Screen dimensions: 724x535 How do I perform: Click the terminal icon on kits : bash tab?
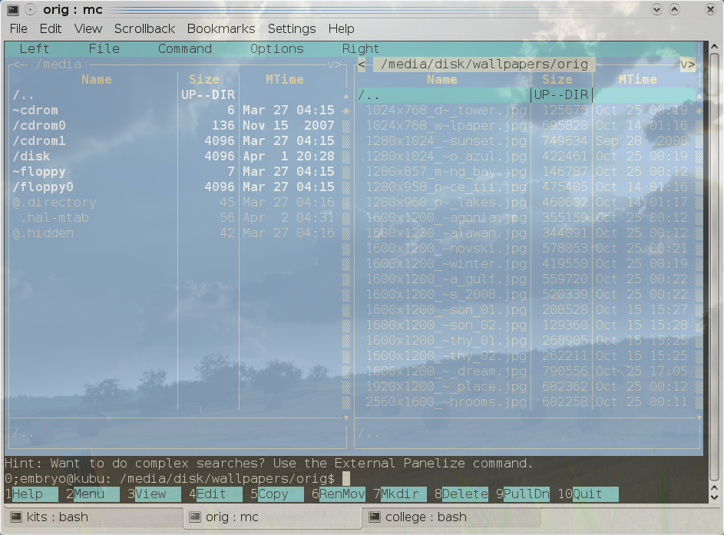[16, 517]
